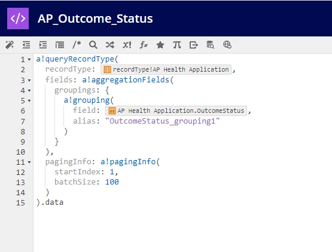Click the indent lines toolbar icon
The height and width of the screenshot is (252, 332).
(x=43, y=45)
